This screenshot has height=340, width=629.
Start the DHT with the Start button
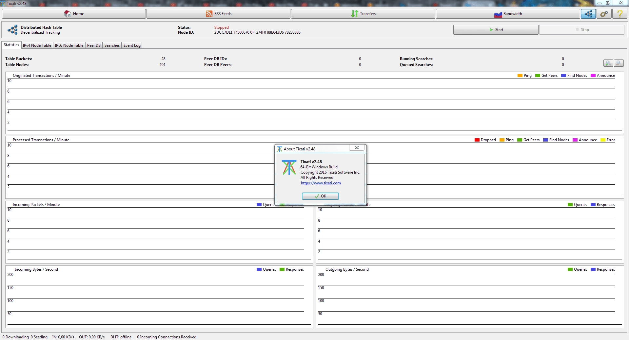pyautogui.click(x=496, y=30)
